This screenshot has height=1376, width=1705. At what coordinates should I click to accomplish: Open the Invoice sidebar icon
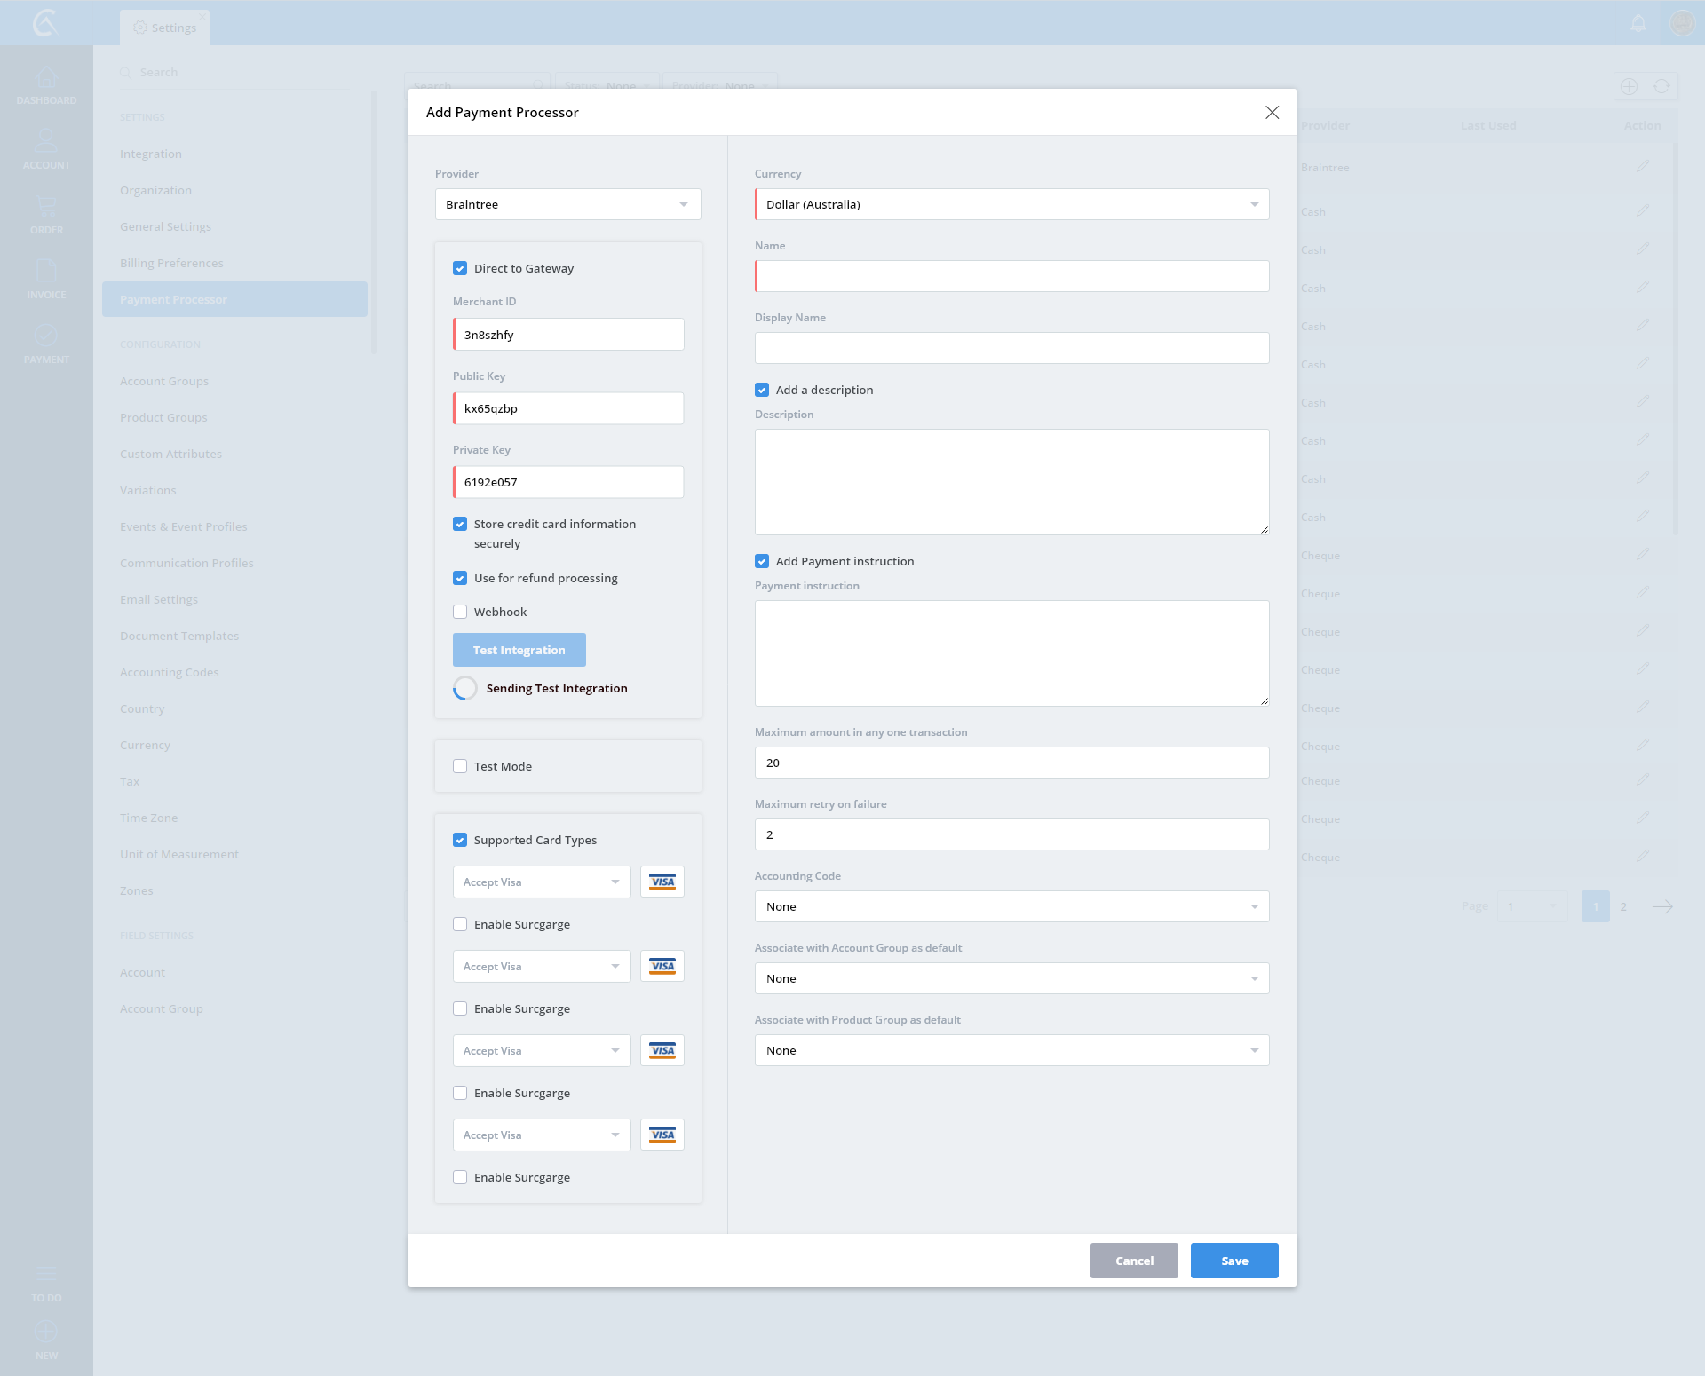[46, 280]
